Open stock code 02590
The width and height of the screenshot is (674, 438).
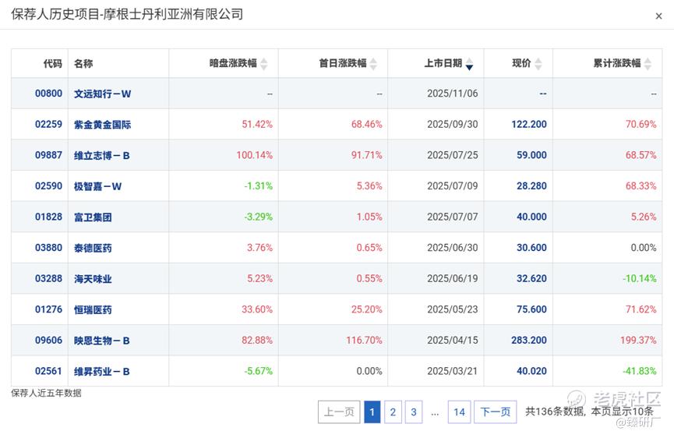pyautogui.click(x=48, y=186)
